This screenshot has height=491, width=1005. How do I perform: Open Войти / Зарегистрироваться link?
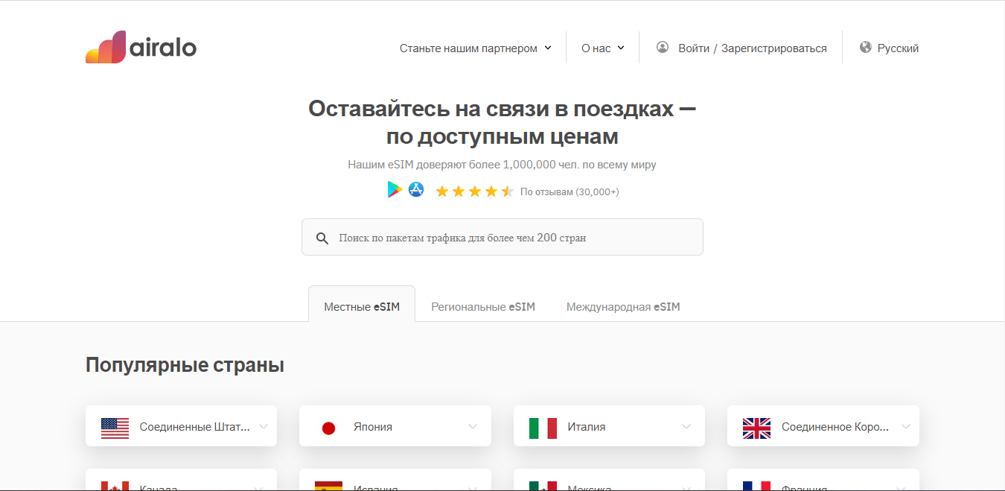[x=752, y=48]
